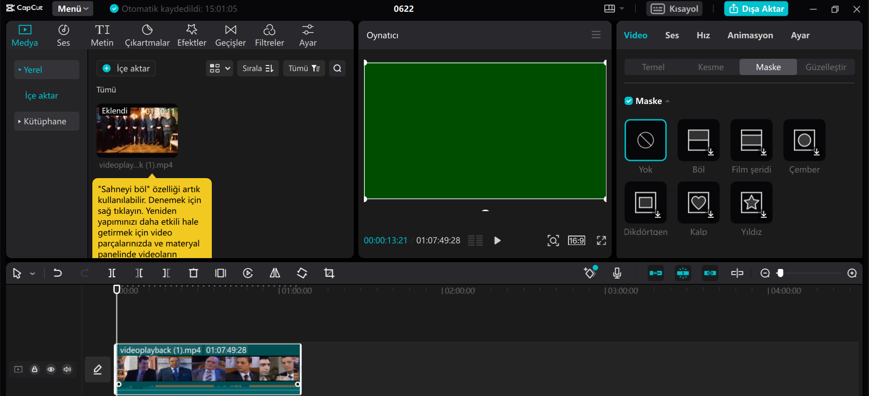Click the İçe aktar import button
This screenshot has width=869, height=396.
tap(126, 68)
